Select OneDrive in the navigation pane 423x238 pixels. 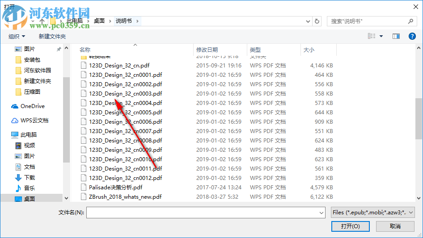[33, 106]
